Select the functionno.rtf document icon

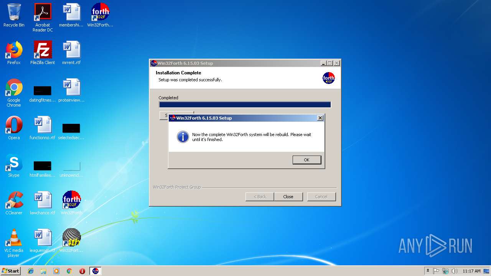pos(43,128)
